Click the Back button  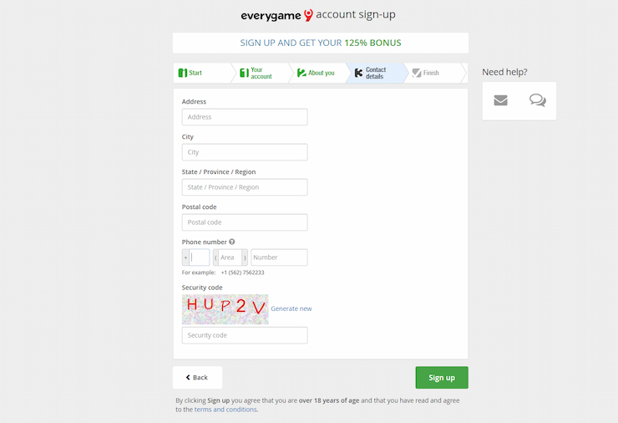197,378
